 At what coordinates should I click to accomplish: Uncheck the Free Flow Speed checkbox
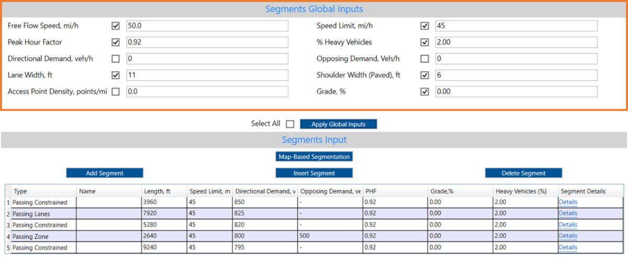pyautogui.click(x=116, y=26)
